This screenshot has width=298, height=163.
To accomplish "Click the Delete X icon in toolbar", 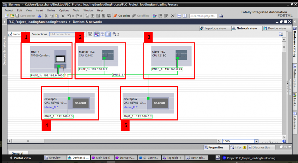I will (63, 16).
